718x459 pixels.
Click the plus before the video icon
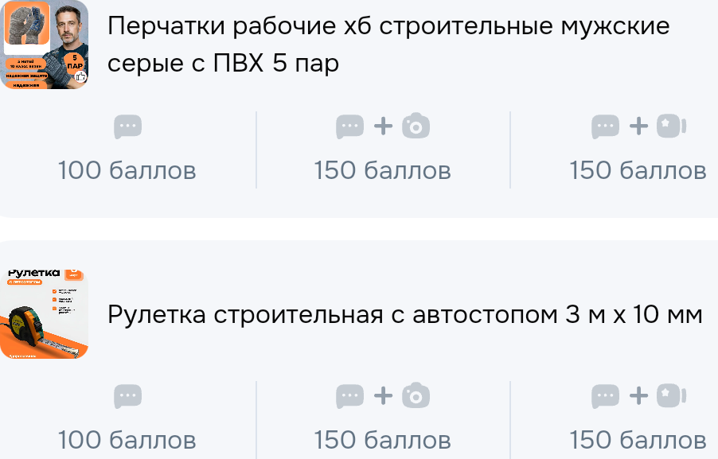[638, 126]
